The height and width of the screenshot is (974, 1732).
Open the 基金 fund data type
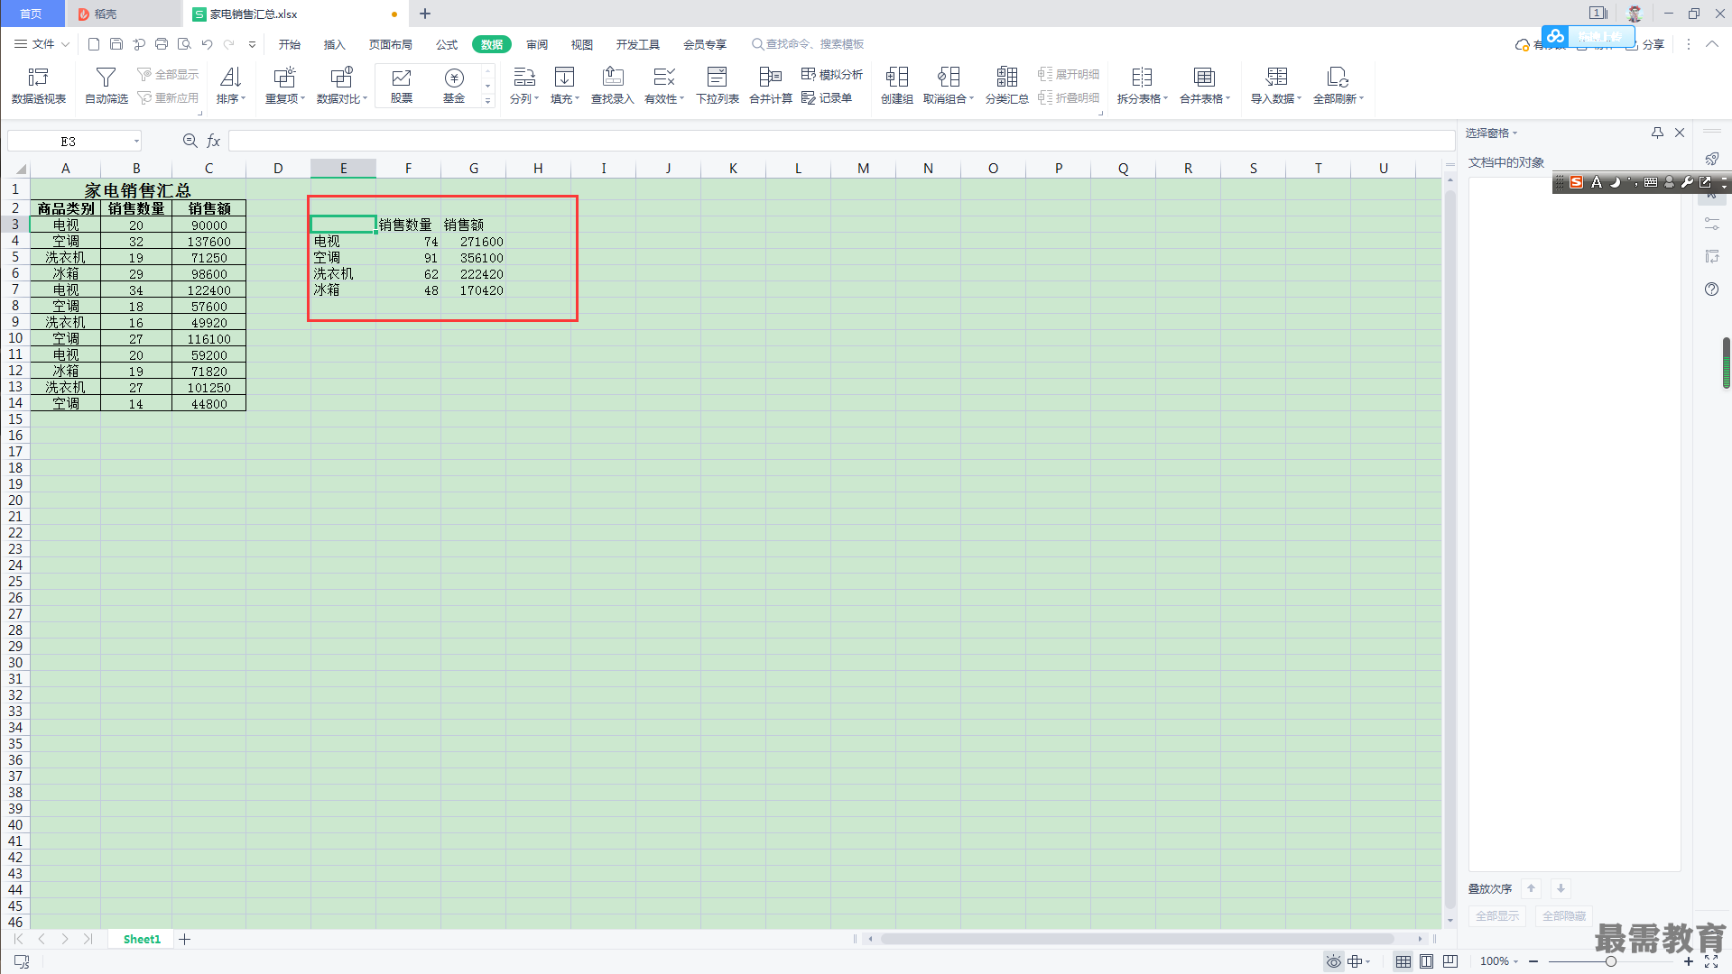click(454, 86)
